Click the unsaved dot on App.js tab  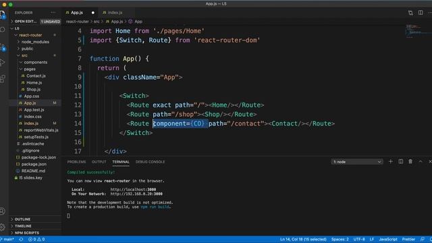pyautogui.click(x=93, y=13)
